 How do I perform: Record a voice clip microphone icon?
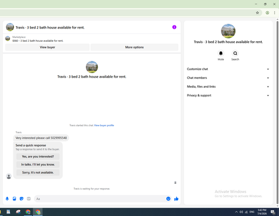7,199
